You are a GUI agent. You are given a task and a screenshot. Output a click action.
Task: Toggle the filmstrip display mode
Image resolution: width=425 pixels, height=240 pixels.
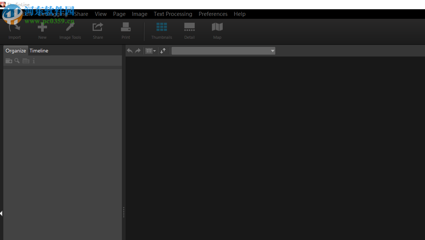coord(149,51)
